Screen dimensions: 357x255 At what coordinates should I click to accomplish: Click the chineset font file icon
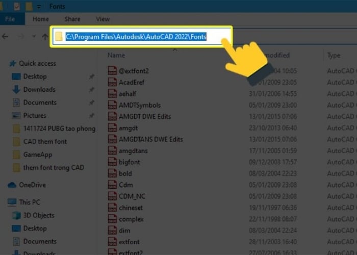[x=112, y=208]
